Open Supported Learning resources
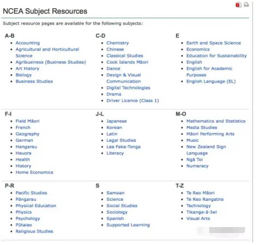Viewport: 257px width, 245px height. [128, 225]
